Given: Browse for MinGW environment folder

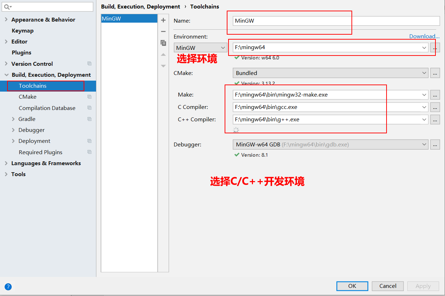Looking at the screenshot, I should point(435,47).
